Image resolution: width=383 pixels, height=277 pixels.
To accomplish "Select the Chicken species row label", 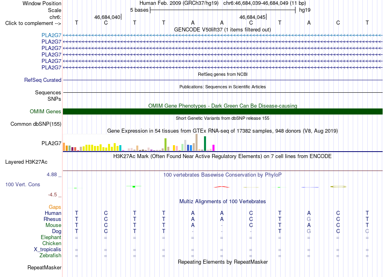I will [52, 243].
